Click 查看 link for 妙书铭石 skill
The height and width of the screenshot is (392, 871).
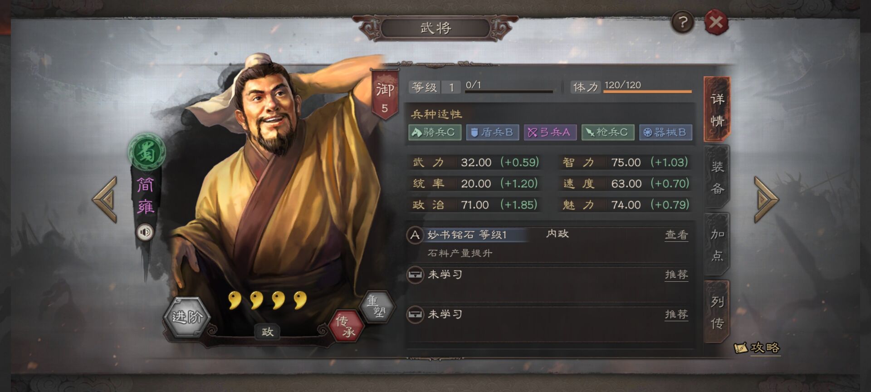676,235
